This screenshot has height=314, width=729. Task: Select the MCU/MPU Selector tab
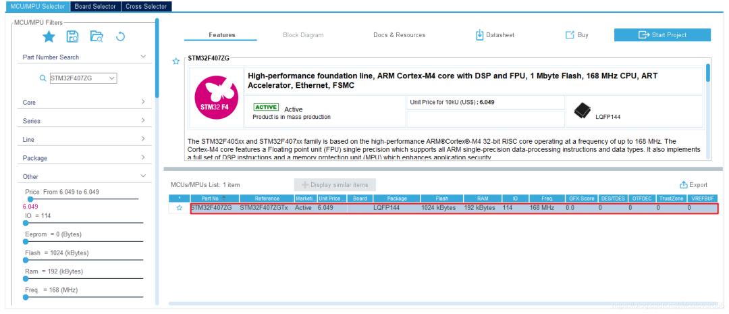(x=38, y=7)
